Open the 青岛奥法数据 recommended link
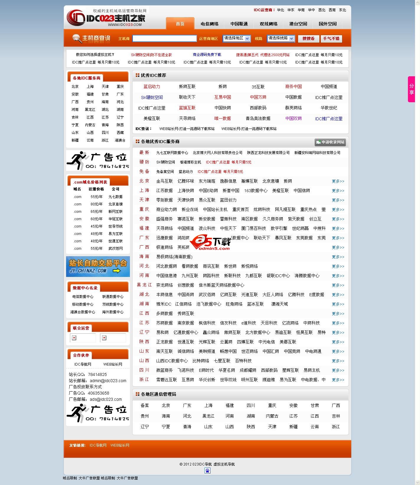 pos(258,119)
